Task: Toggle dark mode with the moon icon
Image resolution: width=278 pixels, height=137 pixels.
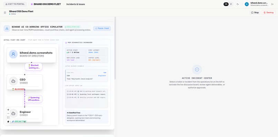Action: (238, 4)
